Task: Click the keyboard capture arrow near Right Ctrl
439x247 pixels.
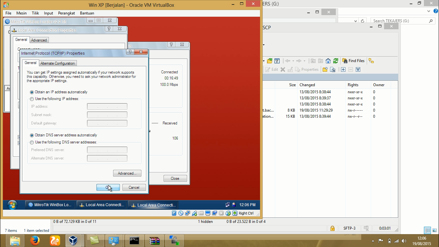Action: [235, 213]
